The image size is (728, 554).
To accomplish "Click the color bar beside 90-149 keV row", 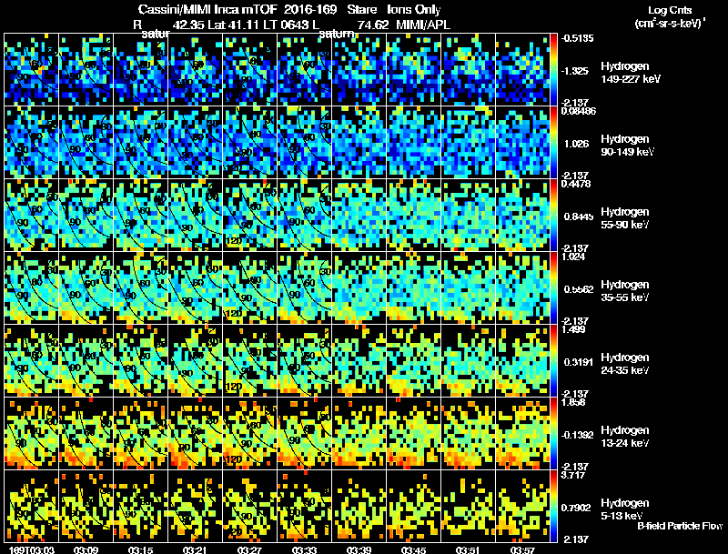I will pyautogui.click(x=553, y=142).
